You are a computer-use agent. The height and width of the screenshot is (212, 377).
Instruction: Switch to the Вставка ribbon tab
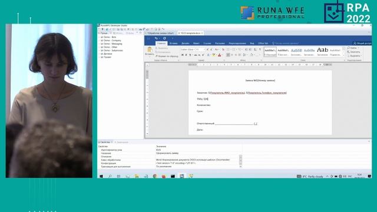pyautogui.click(x=173, y=44)
